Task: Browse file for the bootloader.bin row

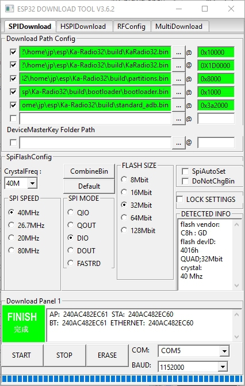Action: click(178, 92)
